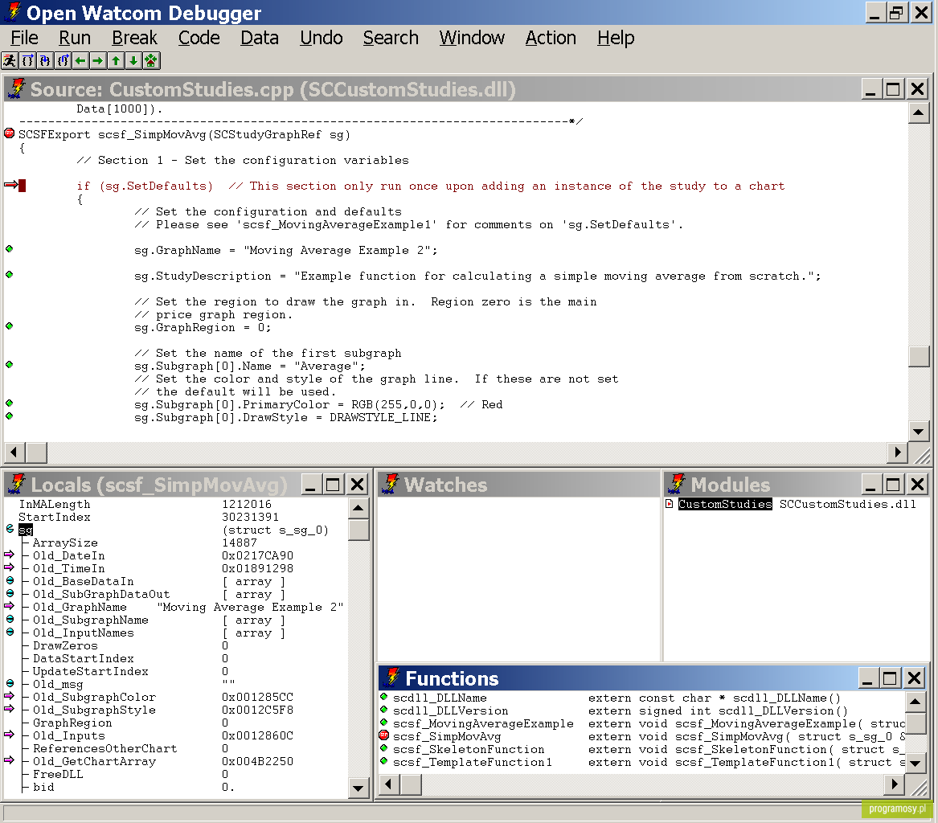Select SCCustomStudies.dll in the Modules window
Viewport: 938px width, 823px height.
[x=848, y=504]
